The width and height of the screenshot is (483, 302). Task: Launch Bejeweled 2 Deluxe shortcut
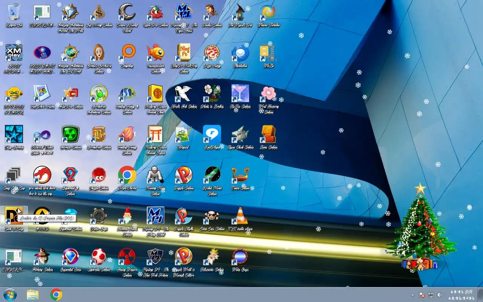click(x=71, y=175)
